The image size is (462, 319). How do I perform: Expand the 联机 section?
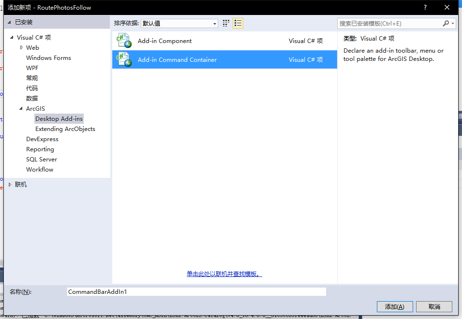pyautogui.click(x=10, y=185)
